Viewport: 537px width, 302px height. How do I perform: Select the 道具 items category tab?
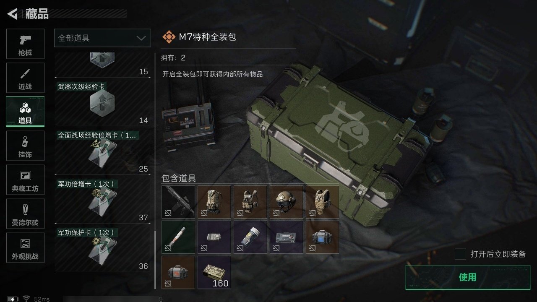click(x=25, y=112)
